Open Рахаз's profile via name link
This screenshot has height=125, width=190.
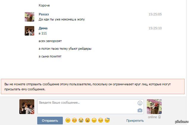click(x=43, y=14)
